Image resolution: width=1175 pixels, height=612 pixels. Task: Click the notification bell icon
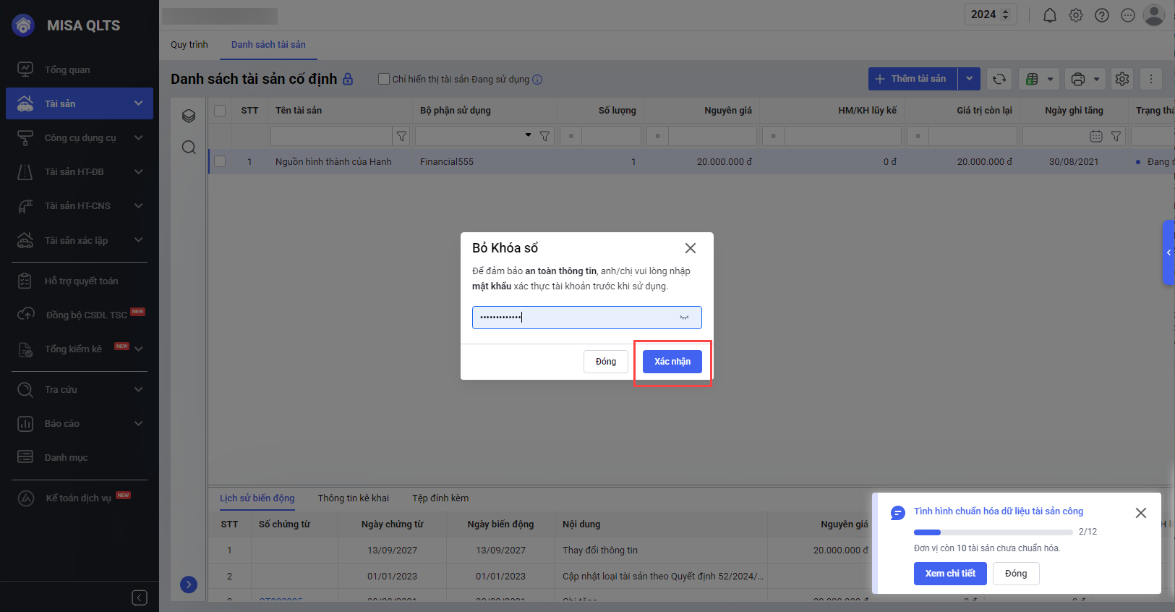point(1049,15)
